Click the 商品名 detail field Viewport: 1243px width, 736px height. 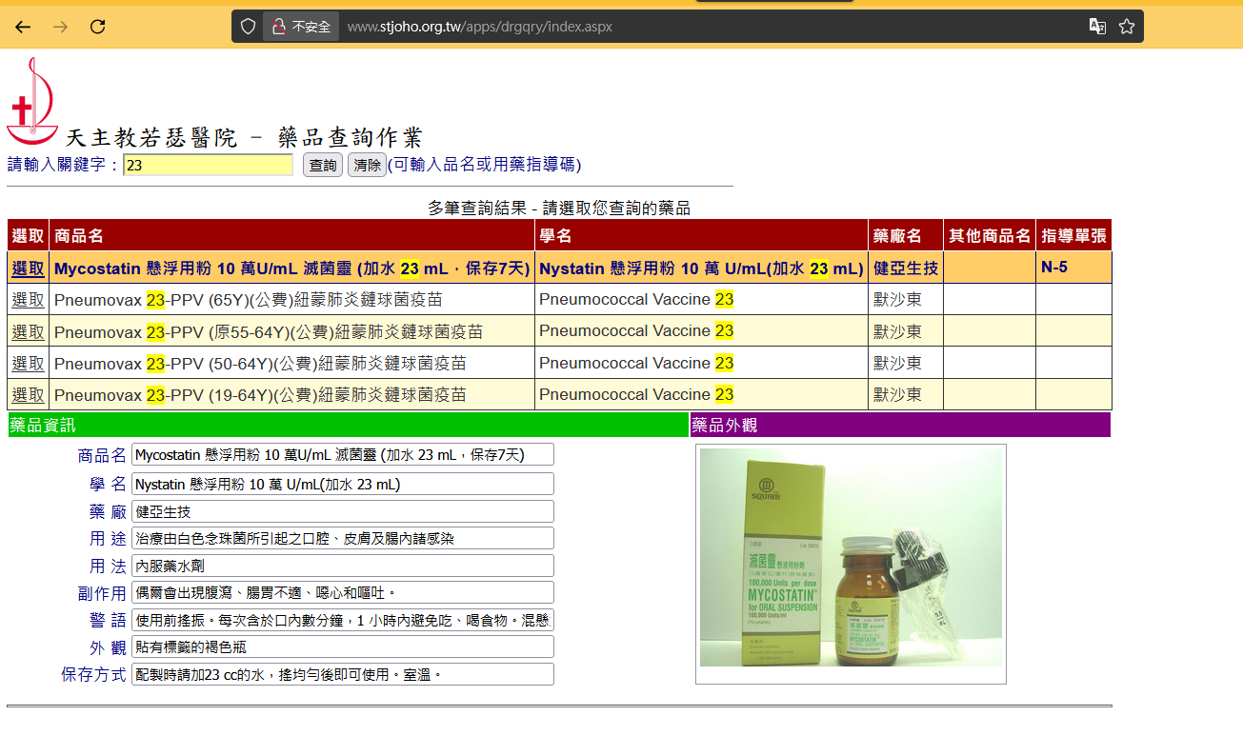(343, 455)
